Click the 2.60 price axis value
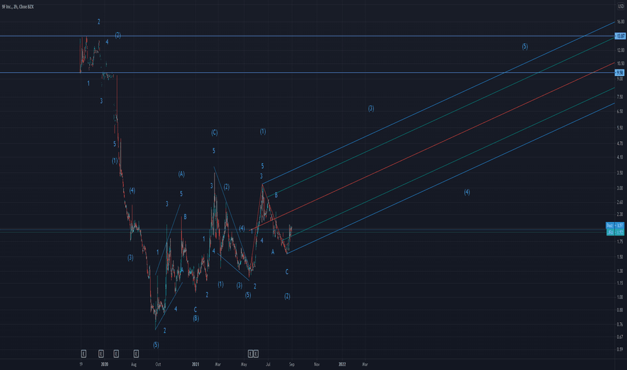This screenshot has height=370, width=627. click(x=620, y=202)
